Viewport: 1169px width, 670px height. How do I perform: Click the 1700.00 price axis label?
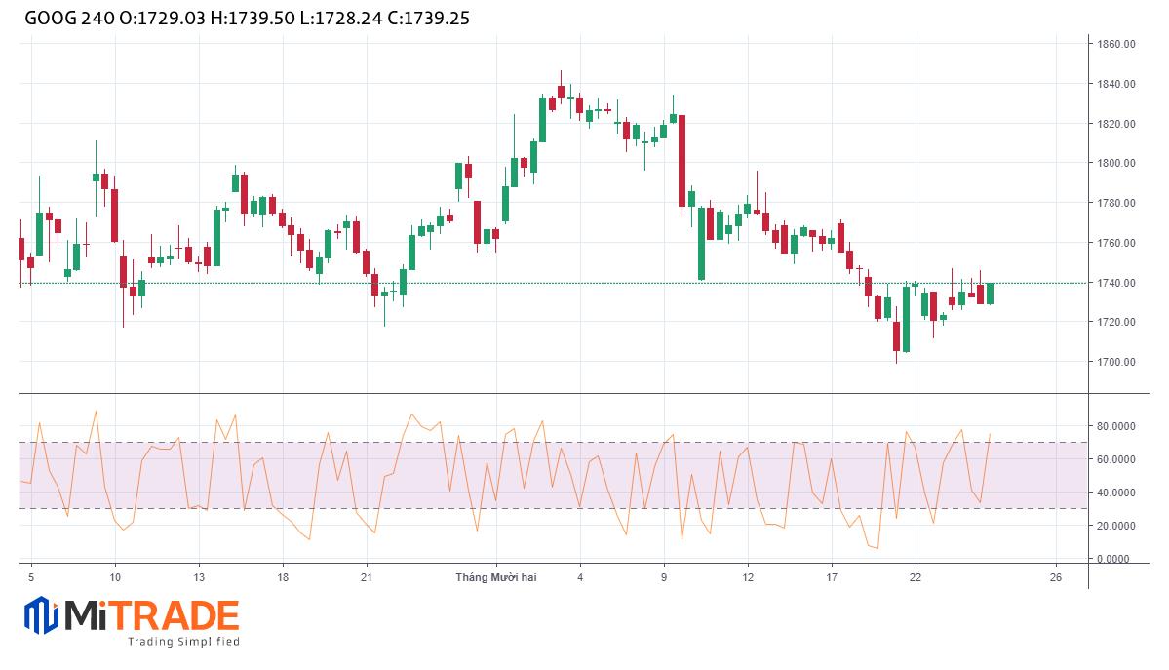(1115, 362)
